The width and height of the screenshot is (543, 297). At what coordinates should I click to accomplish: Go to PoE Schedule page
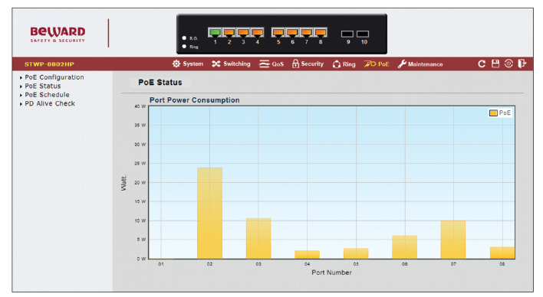[x=47, y=95]
